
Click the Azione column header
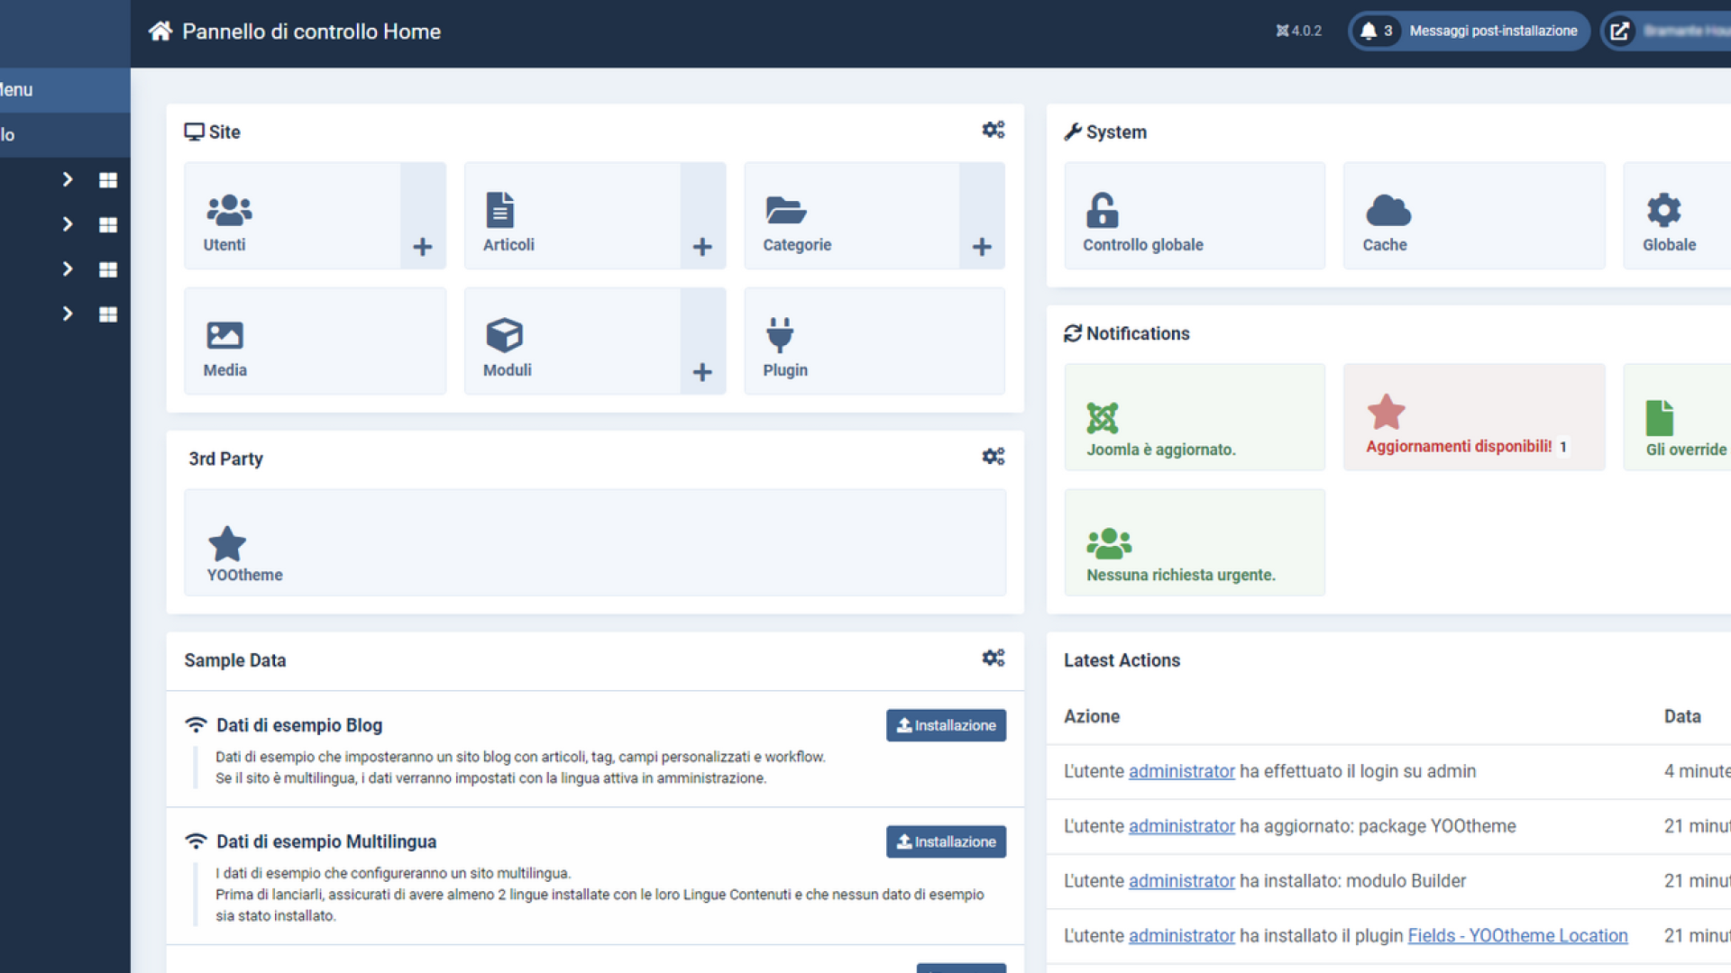click(1092, 716)
